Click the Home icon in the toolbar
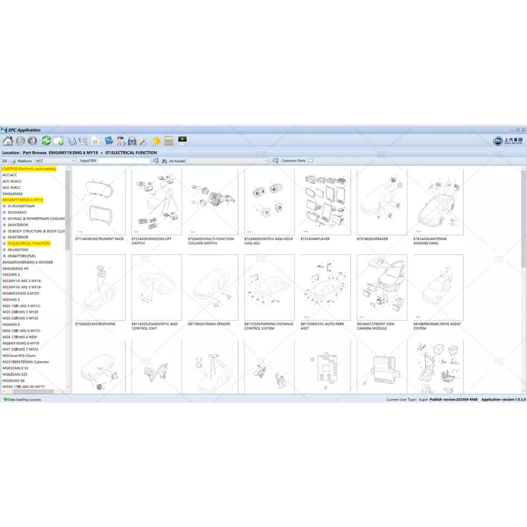Viewport: 527px width, 527px height. tap(8, 141)
